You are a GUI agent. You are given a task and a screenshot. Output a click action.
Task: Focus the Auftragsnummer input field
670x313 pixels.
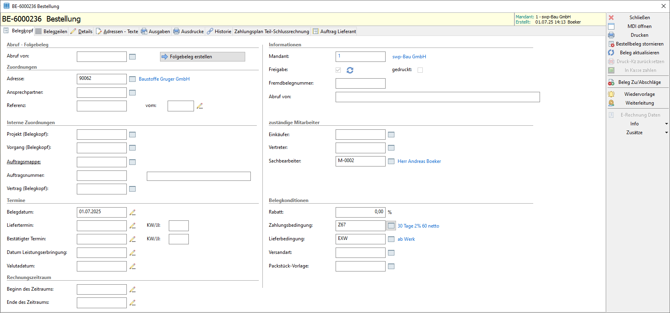coord(102,176)
